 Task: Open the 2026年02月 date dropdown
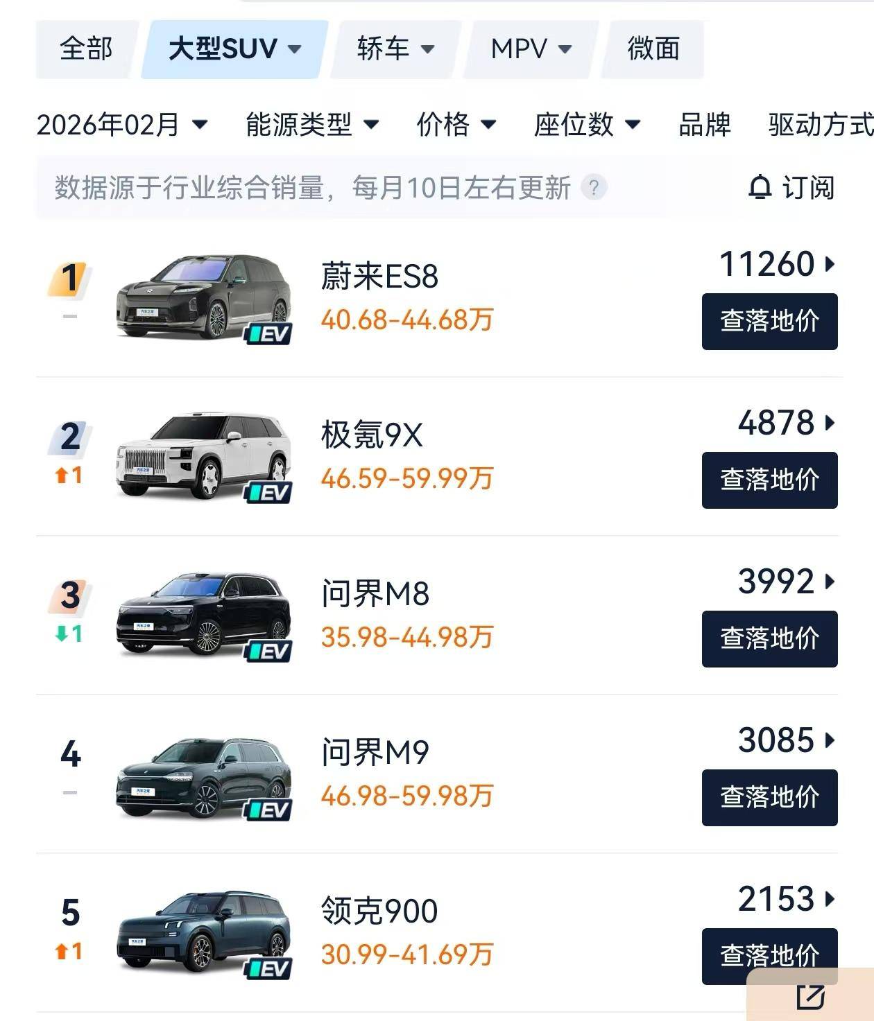tap(121, 125)
